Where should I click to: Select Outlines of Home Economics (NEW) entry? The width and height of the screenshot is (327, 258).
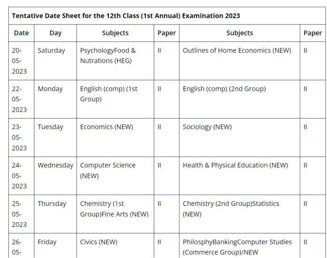click(237, 50)
